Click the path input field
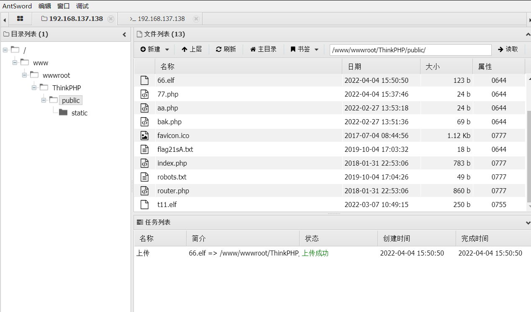The height and width of the screenshot is (312, 531). coord(410,50)
